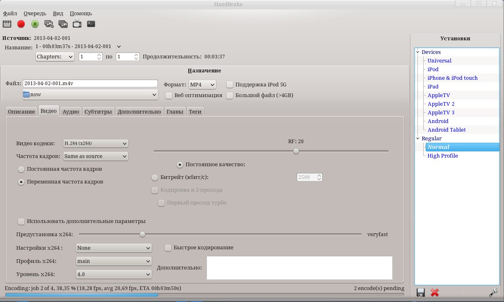Viewport: 504px width, 302px height.
Task: Select the iPad preset
Action: point(433,86)
